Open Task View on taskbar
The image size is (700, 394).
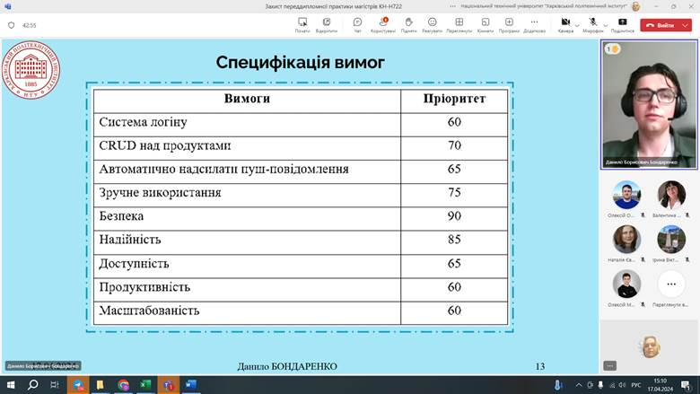coord(55,385)
